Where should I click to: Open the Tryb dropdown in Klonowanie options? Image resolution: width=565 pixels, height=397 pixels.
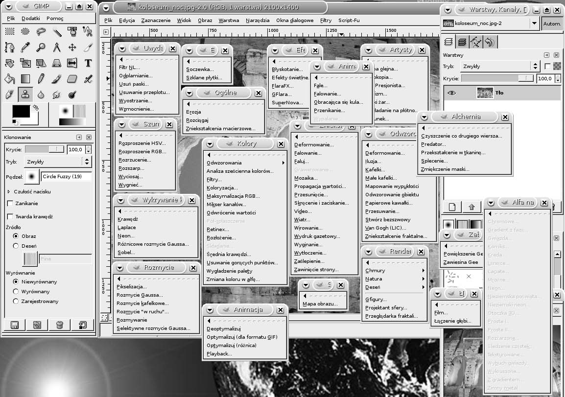click(x=58, y=162)
